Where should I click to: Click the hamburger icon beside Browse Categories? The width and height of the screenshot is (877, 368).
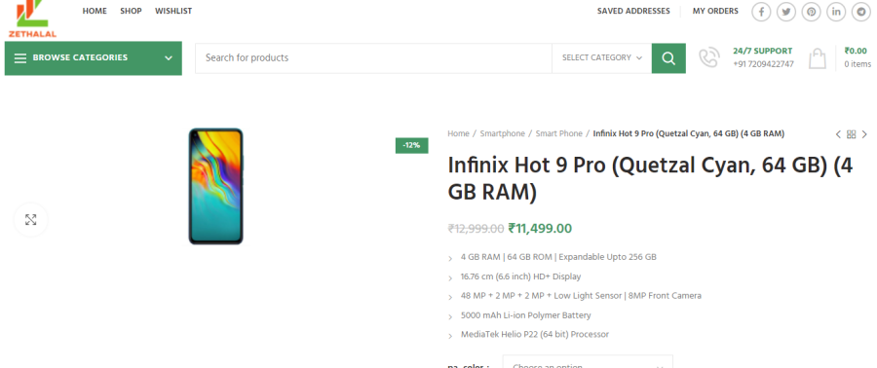(20, 58)
